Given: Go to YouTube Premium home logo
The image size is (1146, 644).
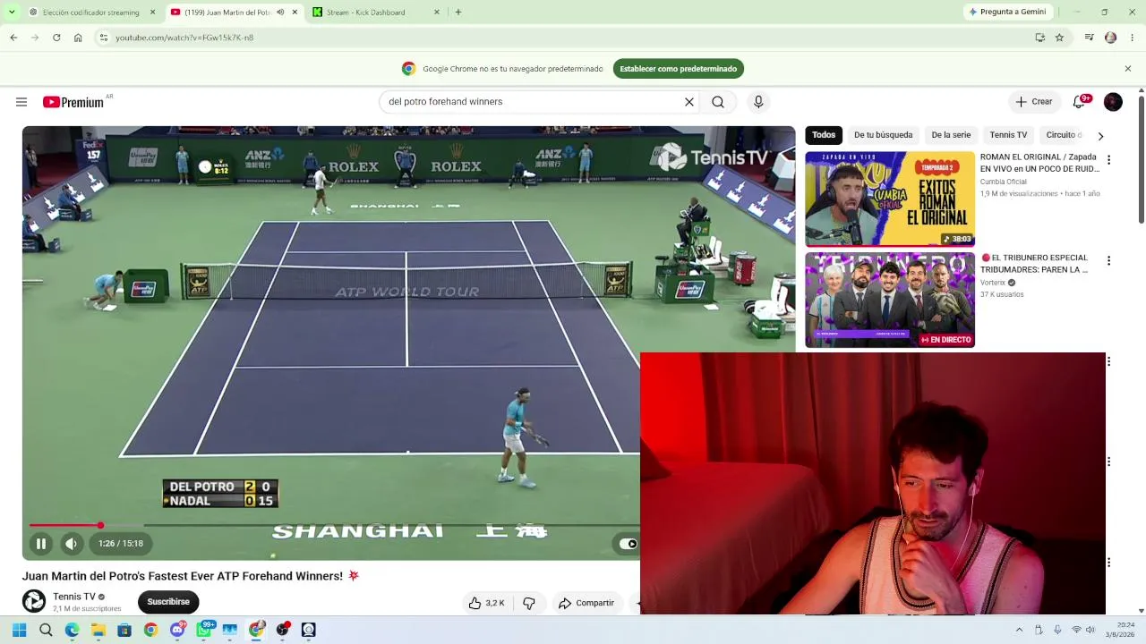Looking at the screenshot, I should 73,102.
